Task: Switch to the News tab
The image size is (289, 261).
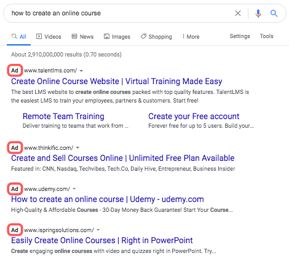Action: click(x=82, y=37)
